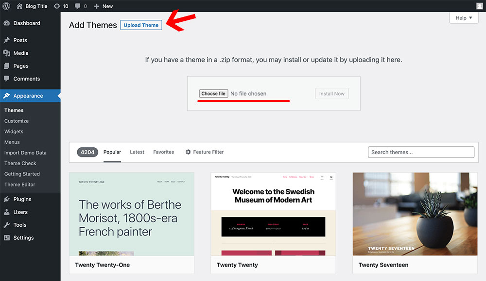Click the Blog Title link
This screenshot has height=281, width=486.
36,6
